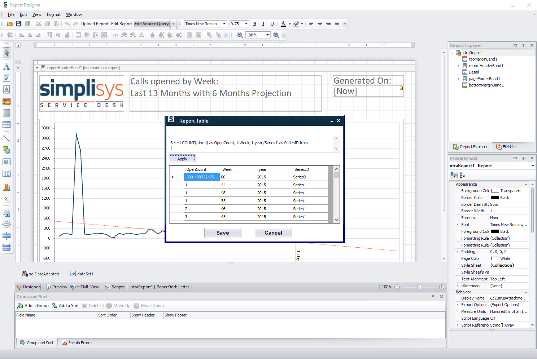Pick the Line drawing tool

tap(6, 138)
